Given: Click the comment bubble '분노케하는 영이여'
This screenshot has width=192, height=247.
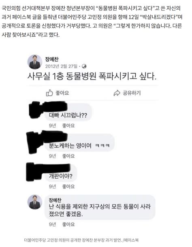Looking at the screenshot, I should tap(79, 143).
